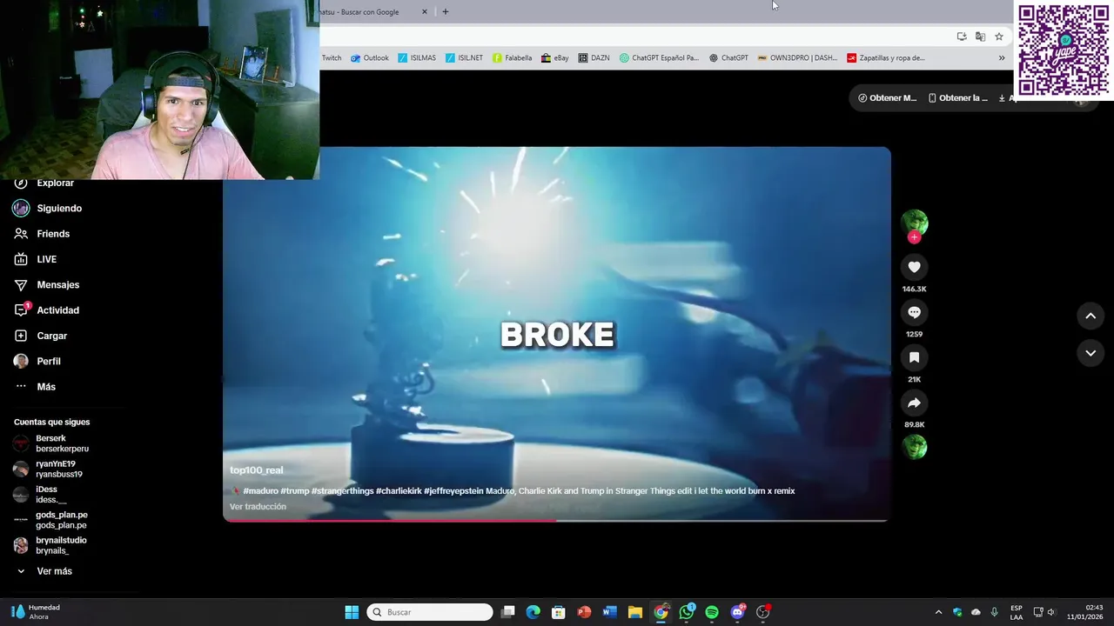Open the Más options menu

tap(34, 387)
